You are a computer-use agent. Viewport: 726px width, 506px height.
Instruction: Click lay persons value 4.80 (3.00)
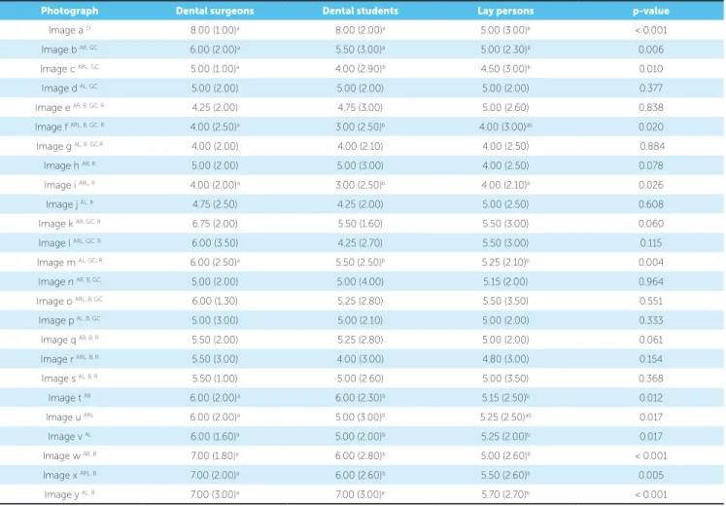[505, 359]
